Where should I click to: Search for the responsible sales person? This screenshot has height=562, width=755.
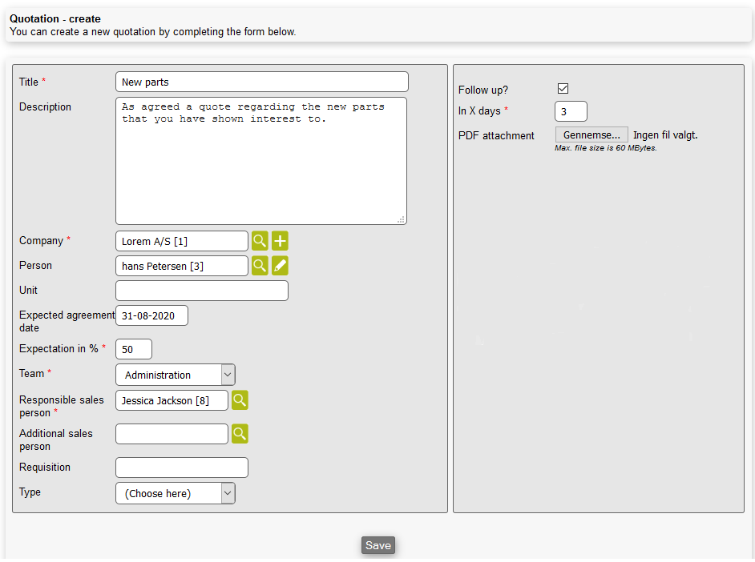(240, 400)
